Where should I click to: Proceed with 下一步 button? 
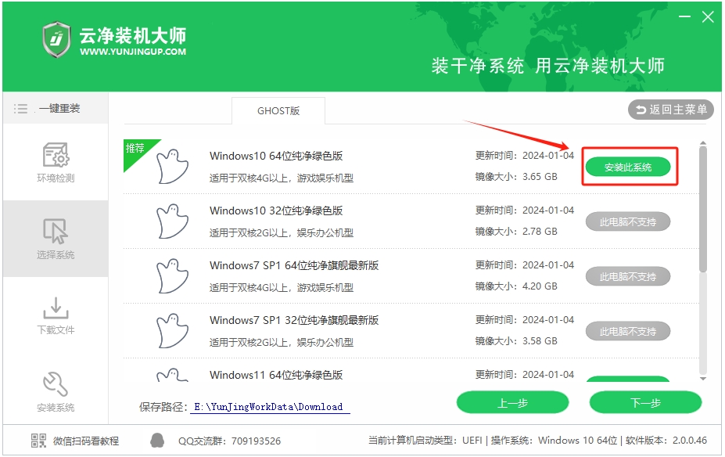click(645, 403)
